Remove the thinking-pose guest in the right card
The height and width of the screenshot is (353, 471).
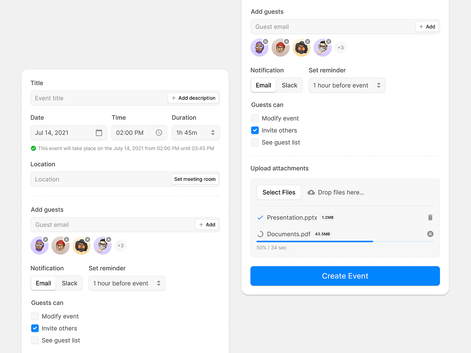[329, 42]
